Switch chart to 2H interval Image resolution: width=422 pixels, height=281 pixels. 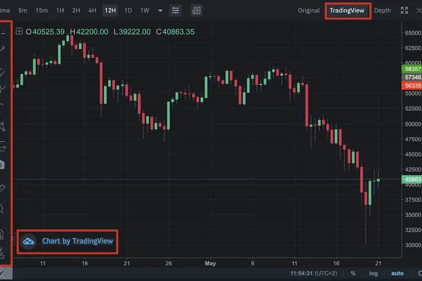[x=76, y=10]
